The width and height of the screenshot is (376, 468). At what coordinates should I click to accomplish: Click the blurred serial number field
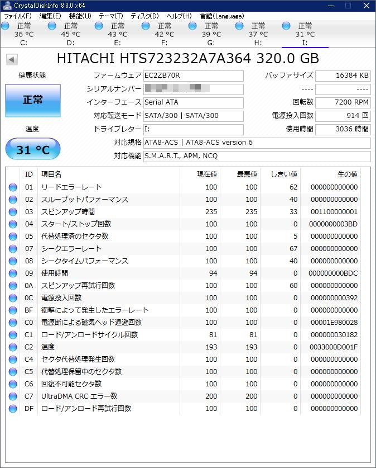pos(193,89)
